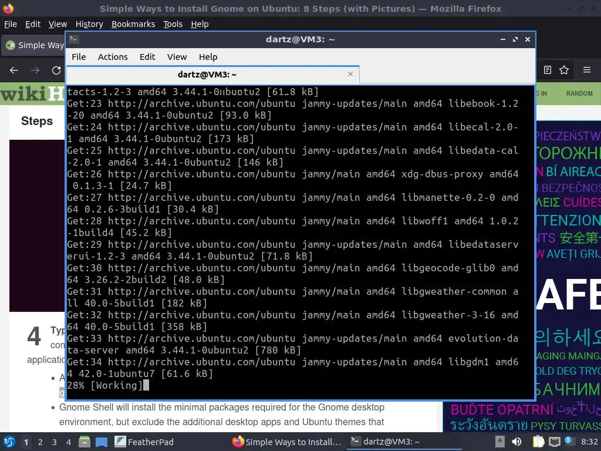Click 'Get:26' xdg-dbus-proxy line in terminal

(x=293, y=180)
